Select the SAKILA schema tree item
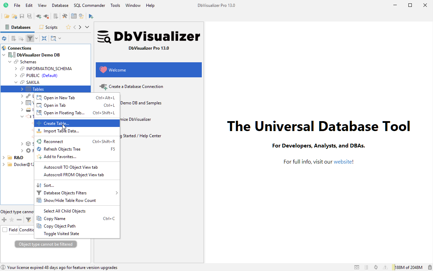 pos(32,82)
